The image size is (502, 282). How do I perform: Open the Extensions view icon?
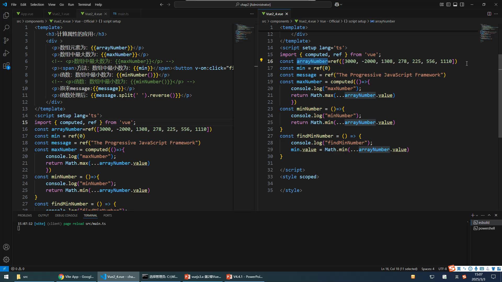point(6,66)
